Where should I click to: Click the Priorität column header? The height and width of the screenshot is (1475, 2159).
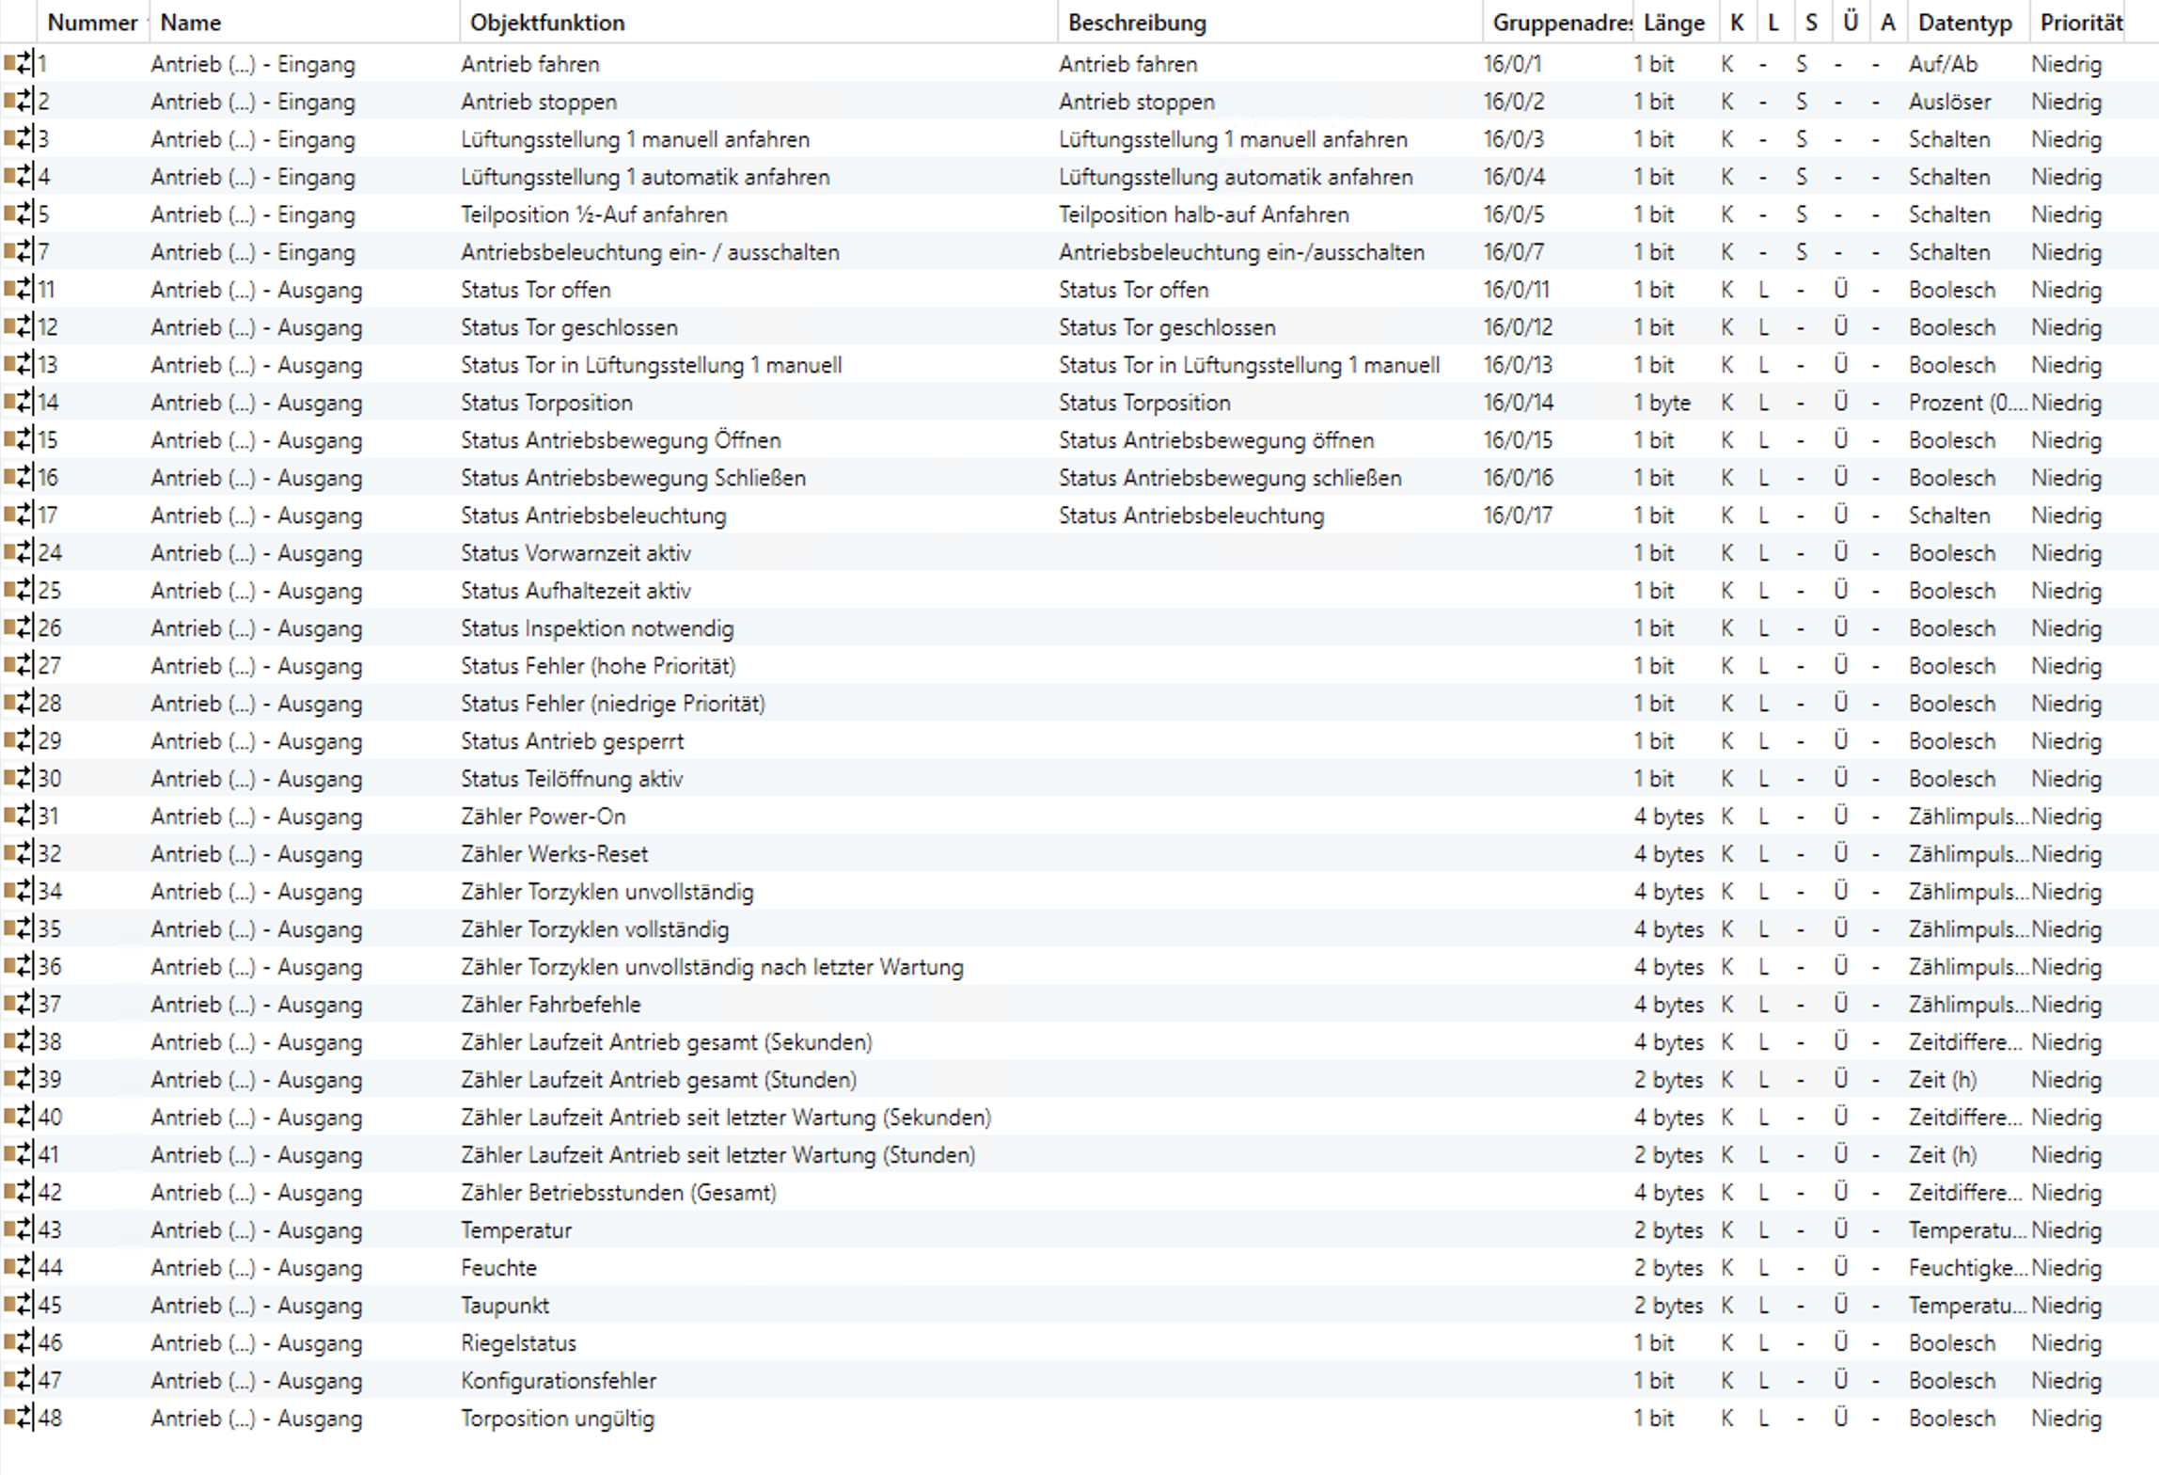click(x=2081, y=23)
